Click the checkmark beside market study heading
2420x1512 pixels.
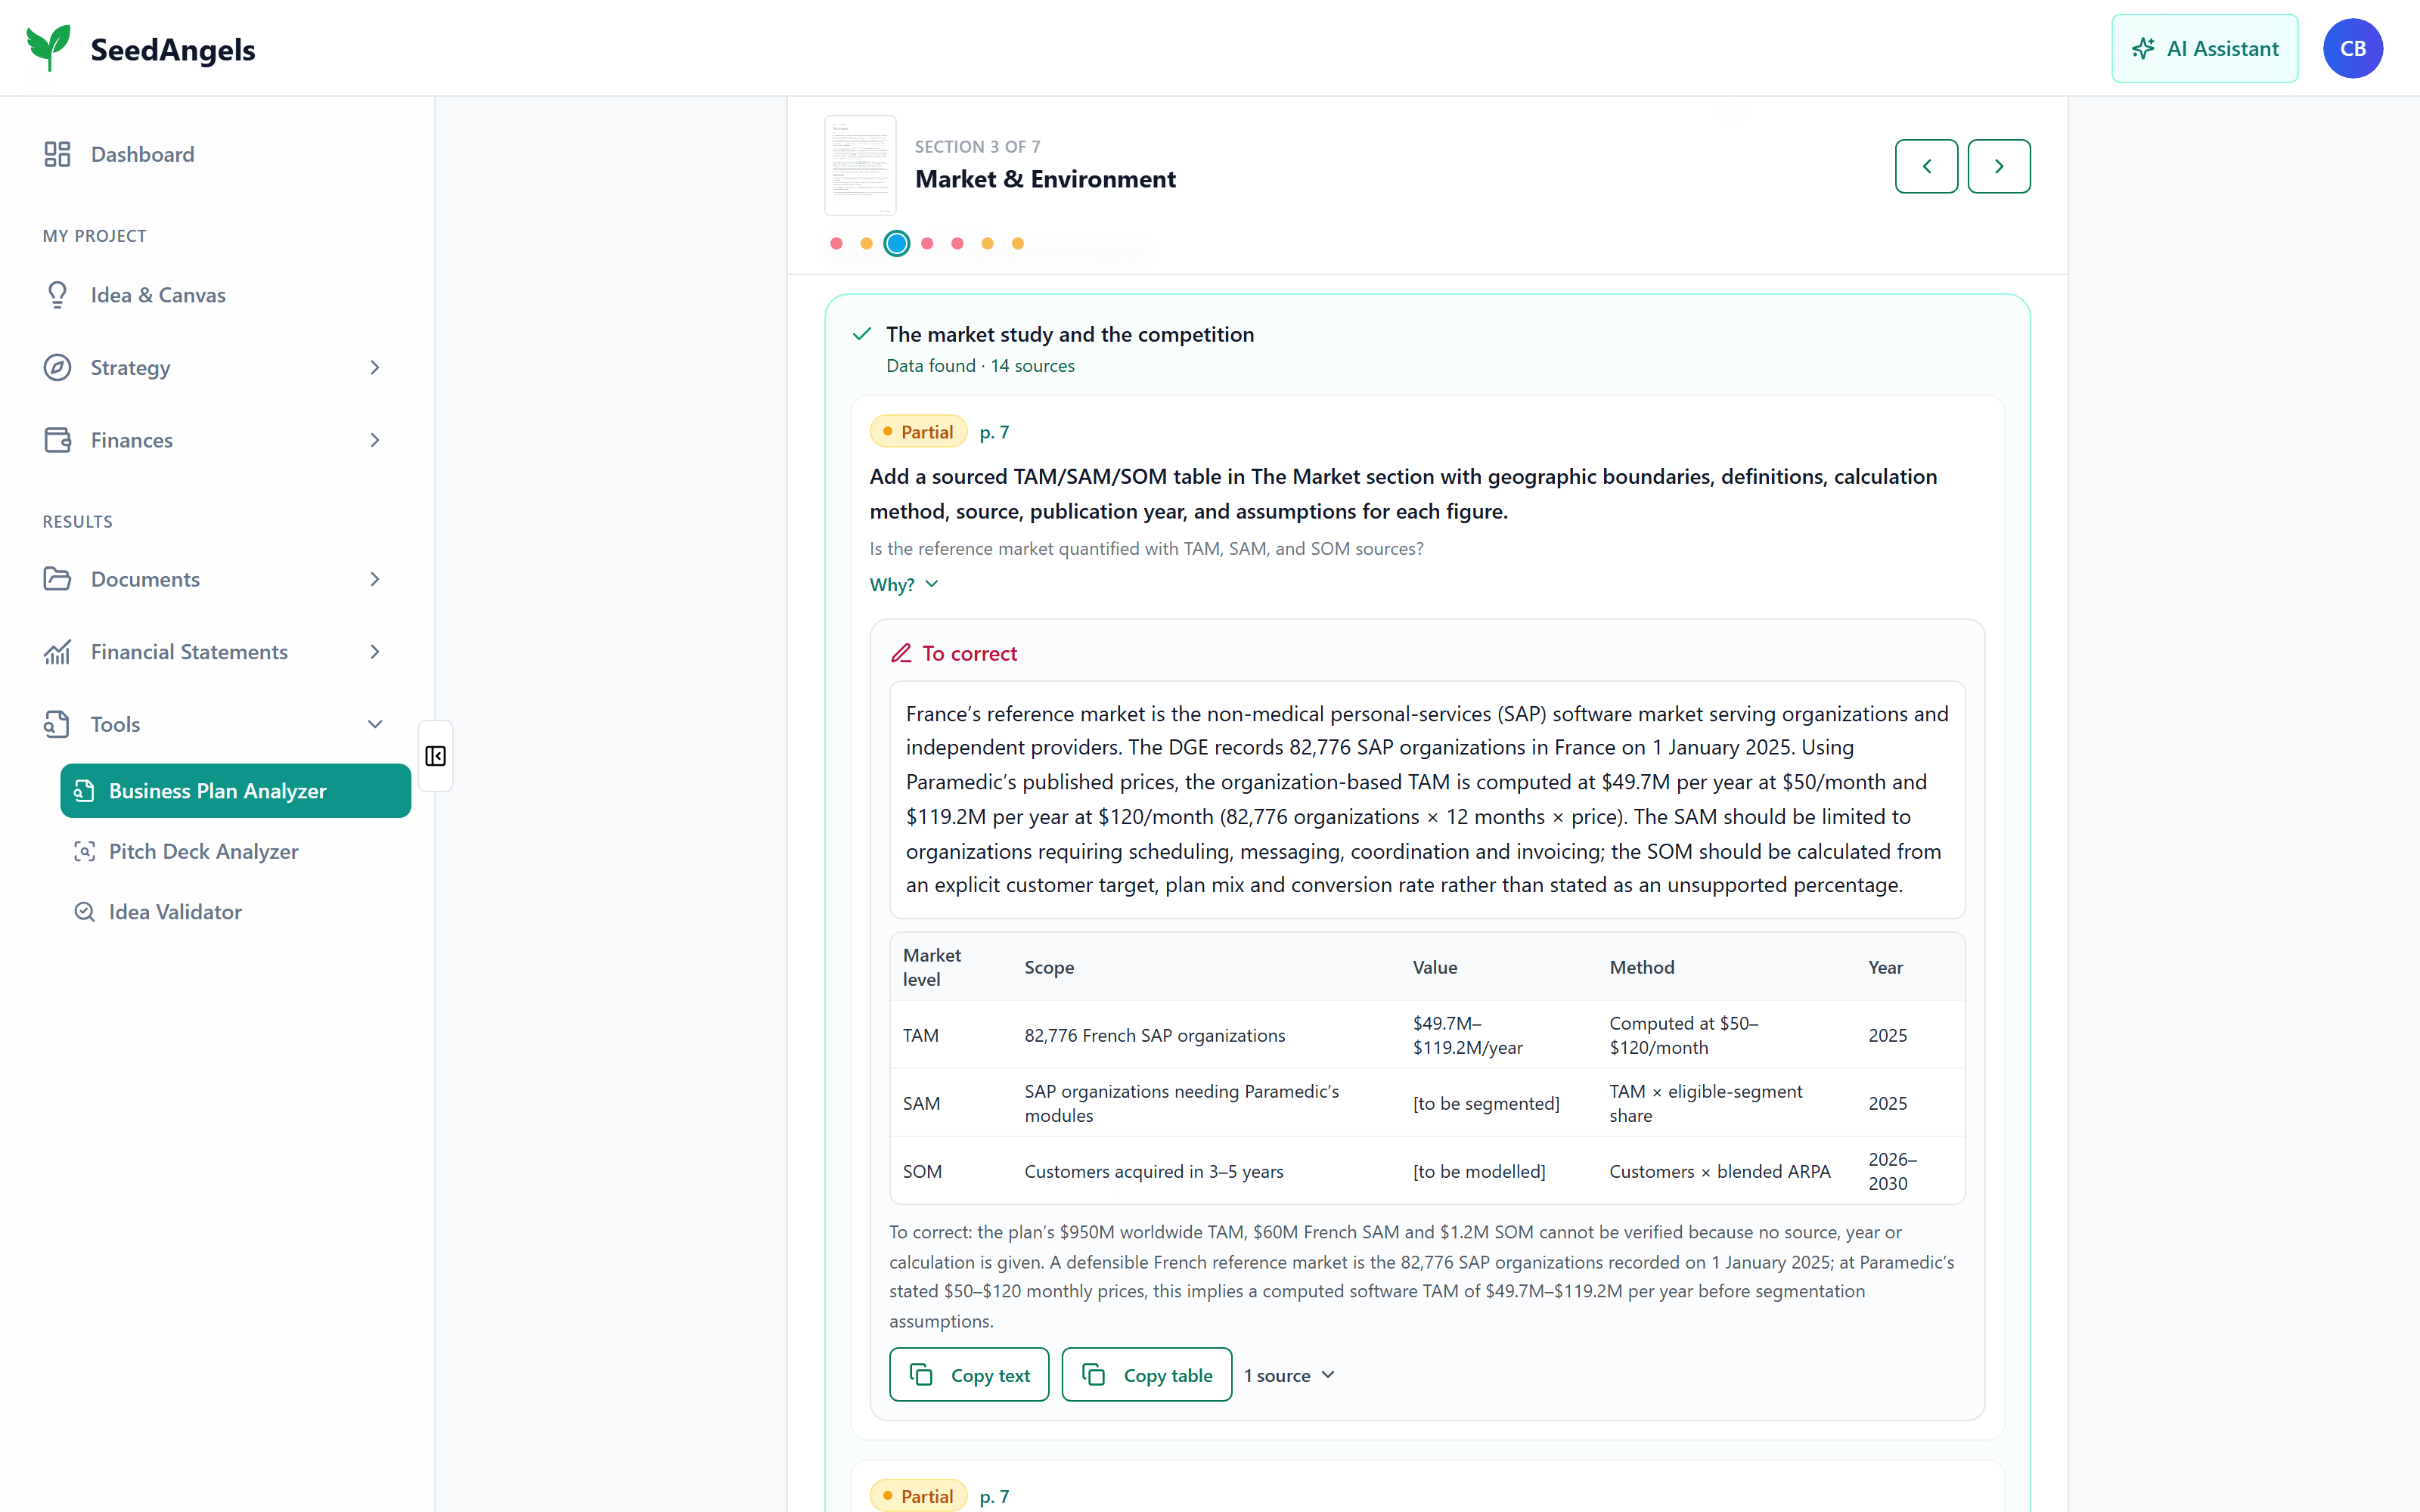[x=861, y=334]
